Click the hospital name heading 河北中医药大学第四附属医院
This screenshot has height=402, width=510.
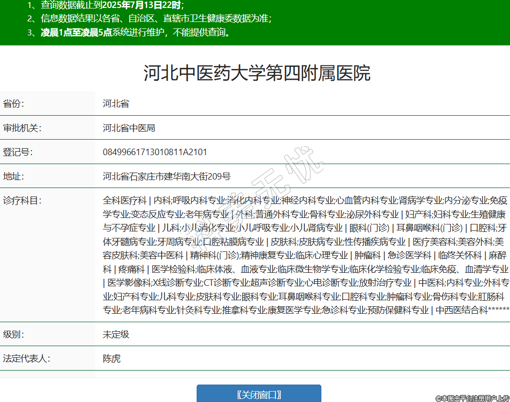pyautogui.click(x=257, y=73)
